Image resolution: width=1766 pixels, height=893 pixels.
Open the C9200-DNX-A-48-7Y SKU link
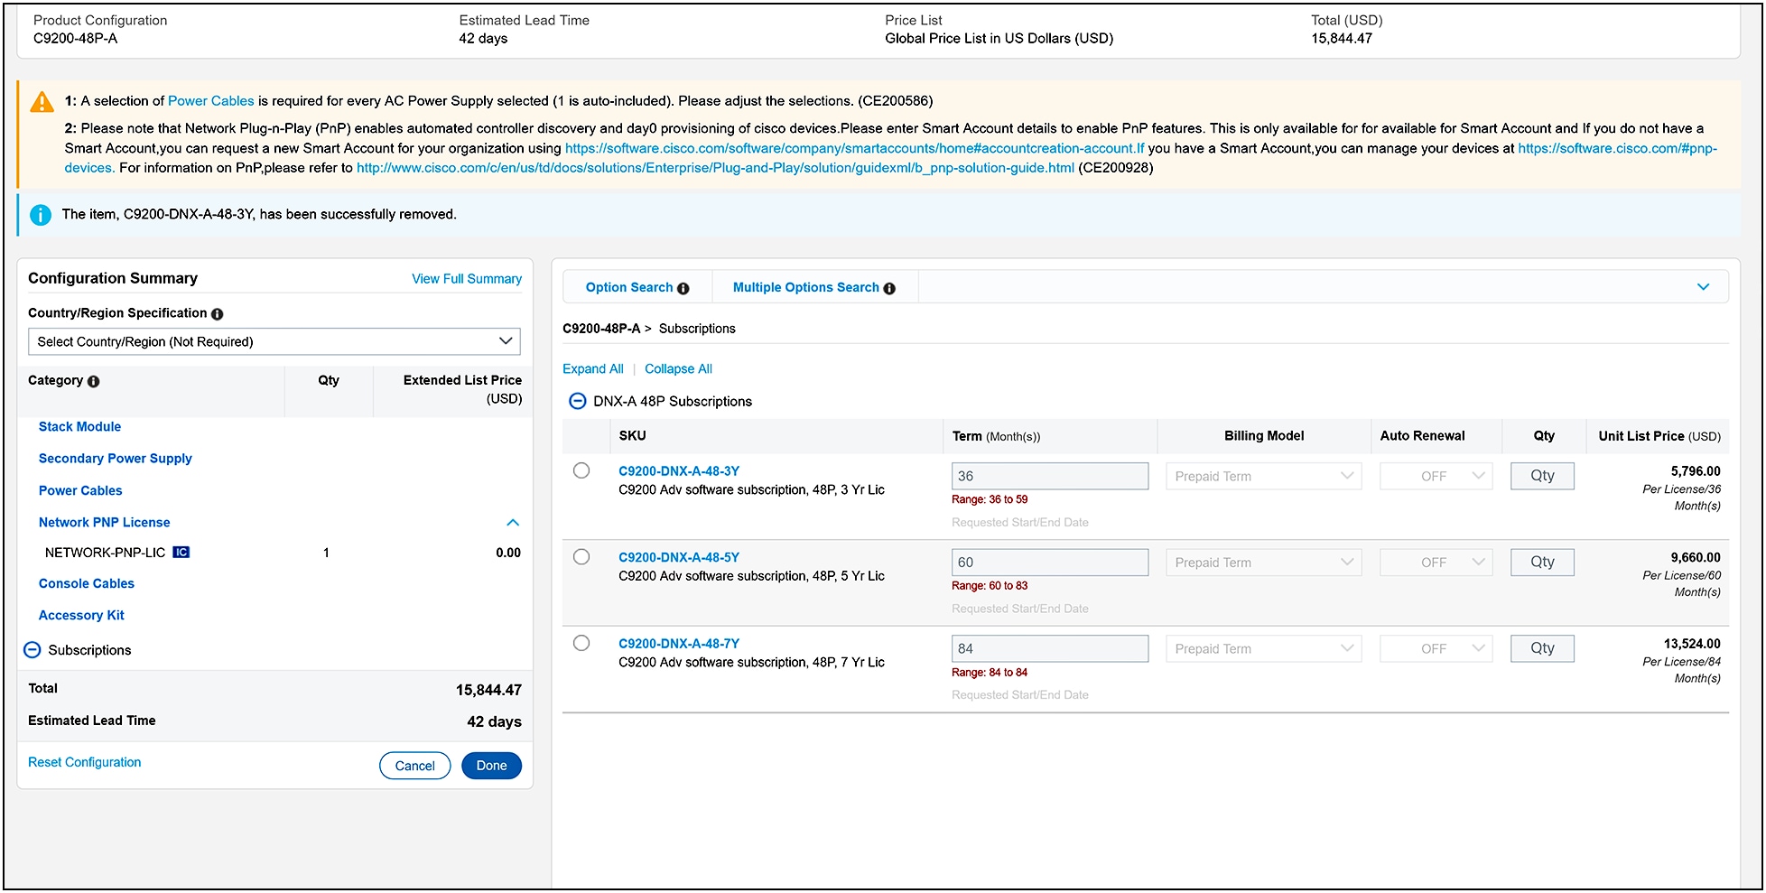[x=679, y=644]
